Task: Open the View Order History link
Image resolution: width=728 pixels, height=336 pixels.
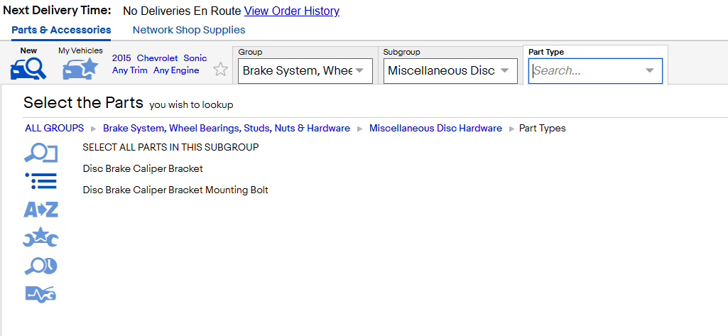Action: [292, 11]
